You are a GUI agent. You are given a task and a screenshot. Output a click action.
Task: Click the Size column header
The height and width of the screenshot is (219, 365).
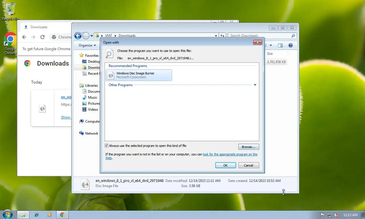[276, 54]
